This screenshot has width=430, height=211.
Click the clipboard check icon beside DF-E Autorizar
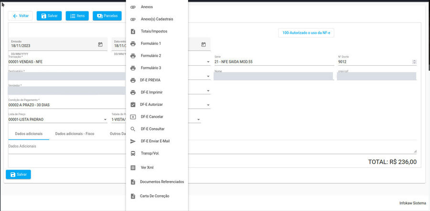click(x=133, y=105)
